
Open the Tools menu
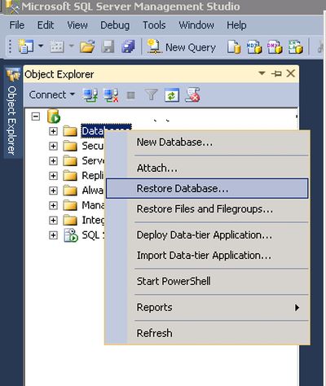point(154,25)
